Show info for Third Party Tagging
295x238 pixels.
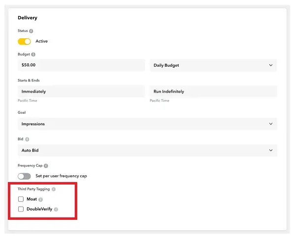coord(54,189)
